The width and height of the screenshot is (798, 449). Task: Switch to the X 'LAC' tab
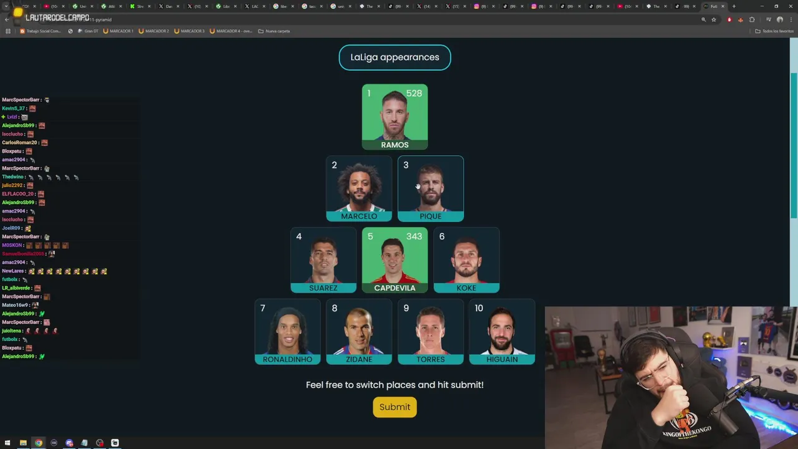(x=254, y=6)
